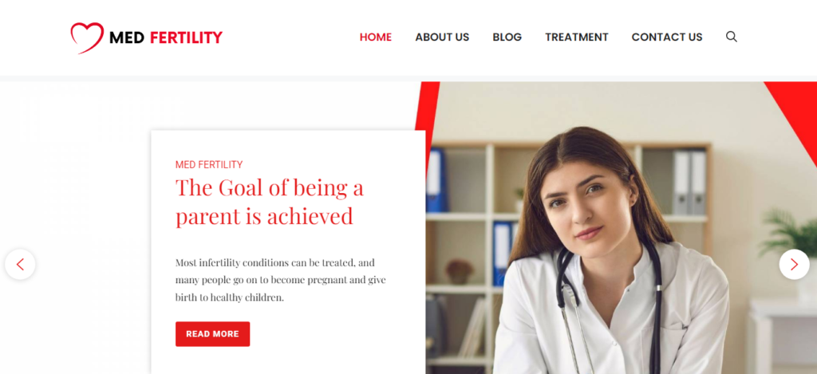Click the MED FERTILITY logo text
The width and height of the screenshot is (817, 374).
tap(166, 37)
